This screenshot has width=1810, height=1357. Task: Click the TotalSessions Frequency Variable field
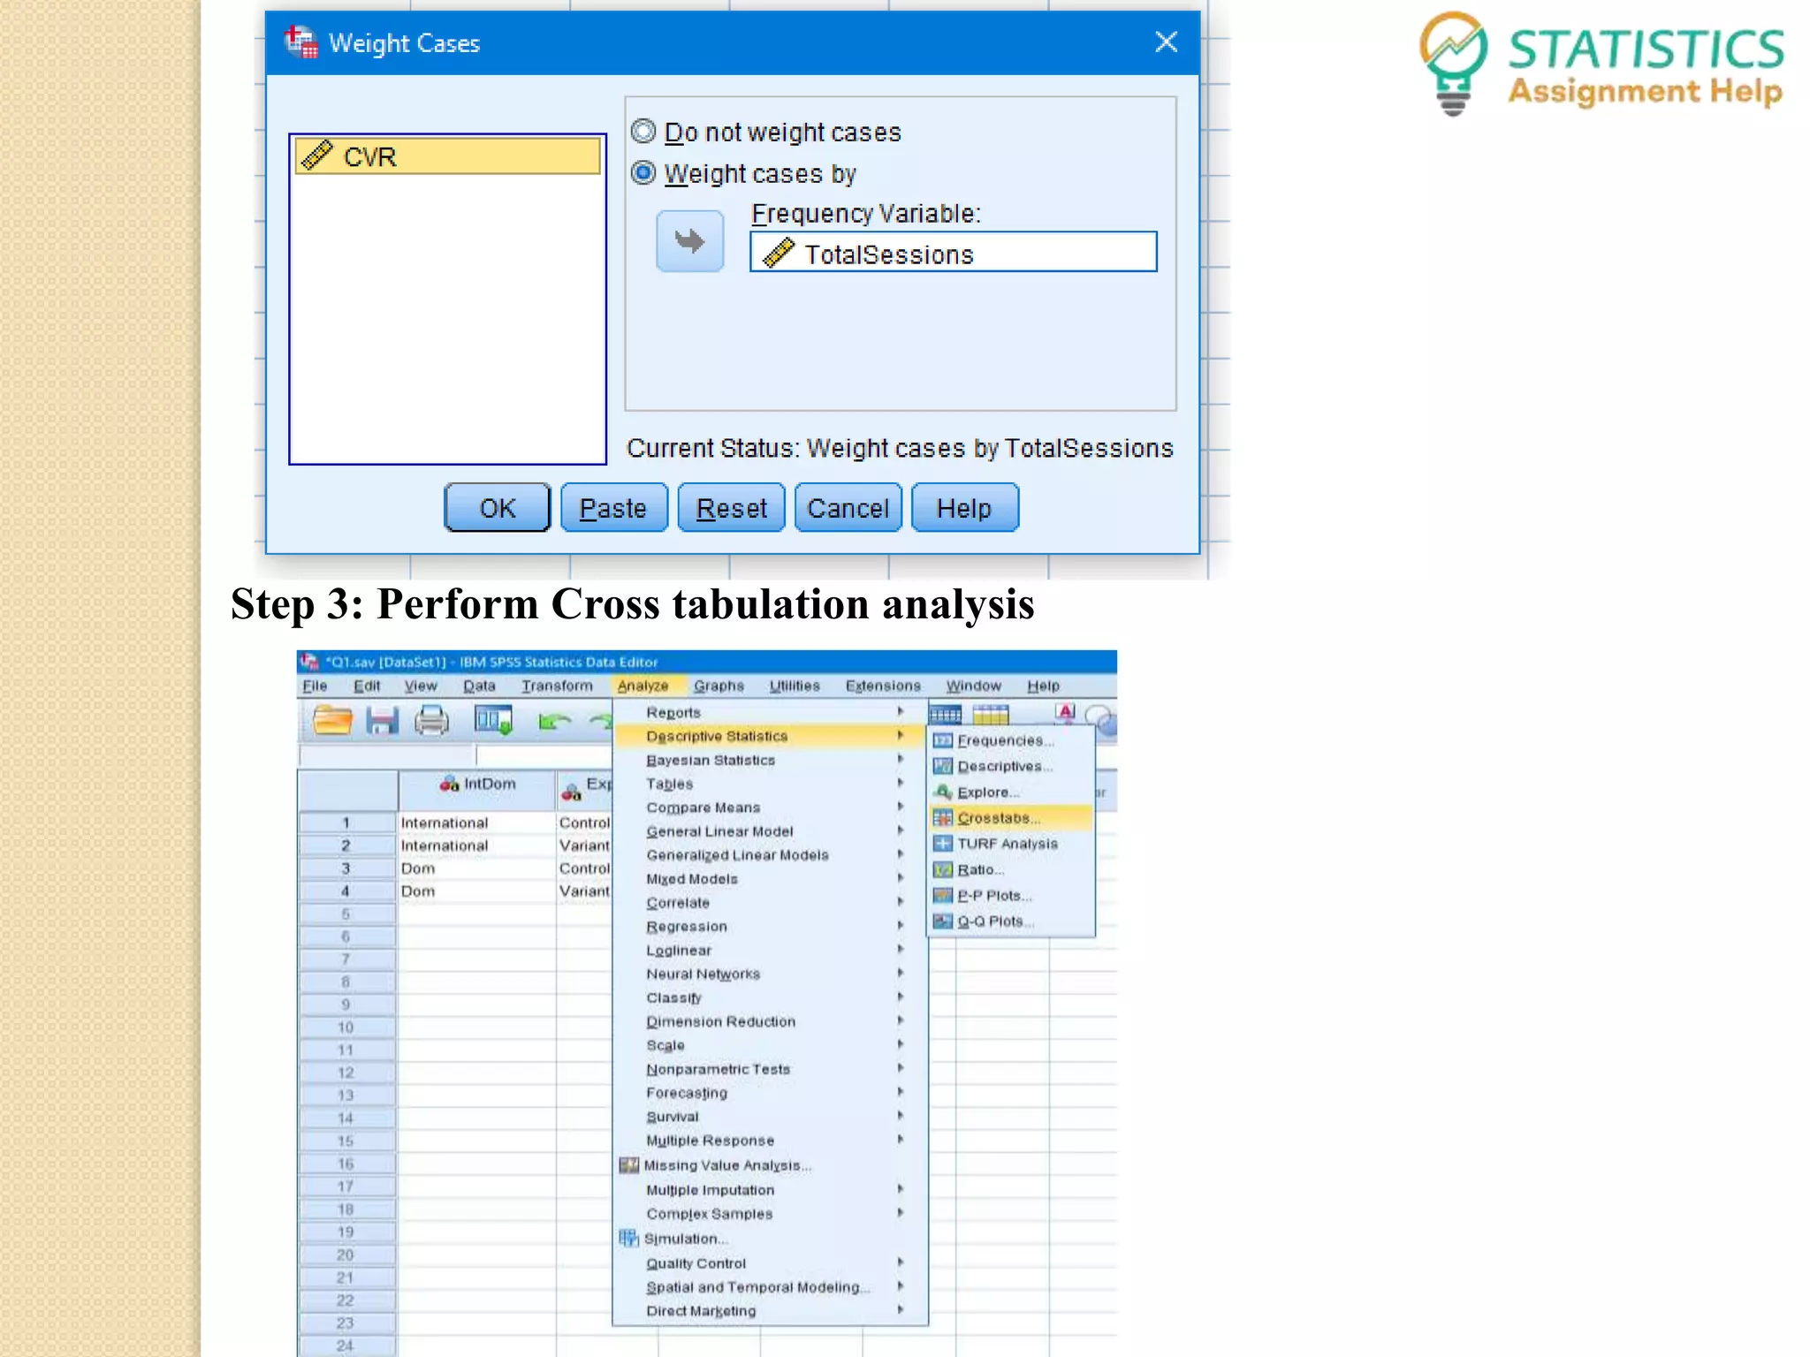(953, 253)
